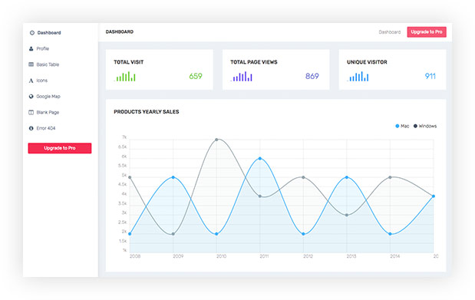Select Google Map in the sidebar
The width and height of the screenshot is (475, 300).
pos(48,97)
